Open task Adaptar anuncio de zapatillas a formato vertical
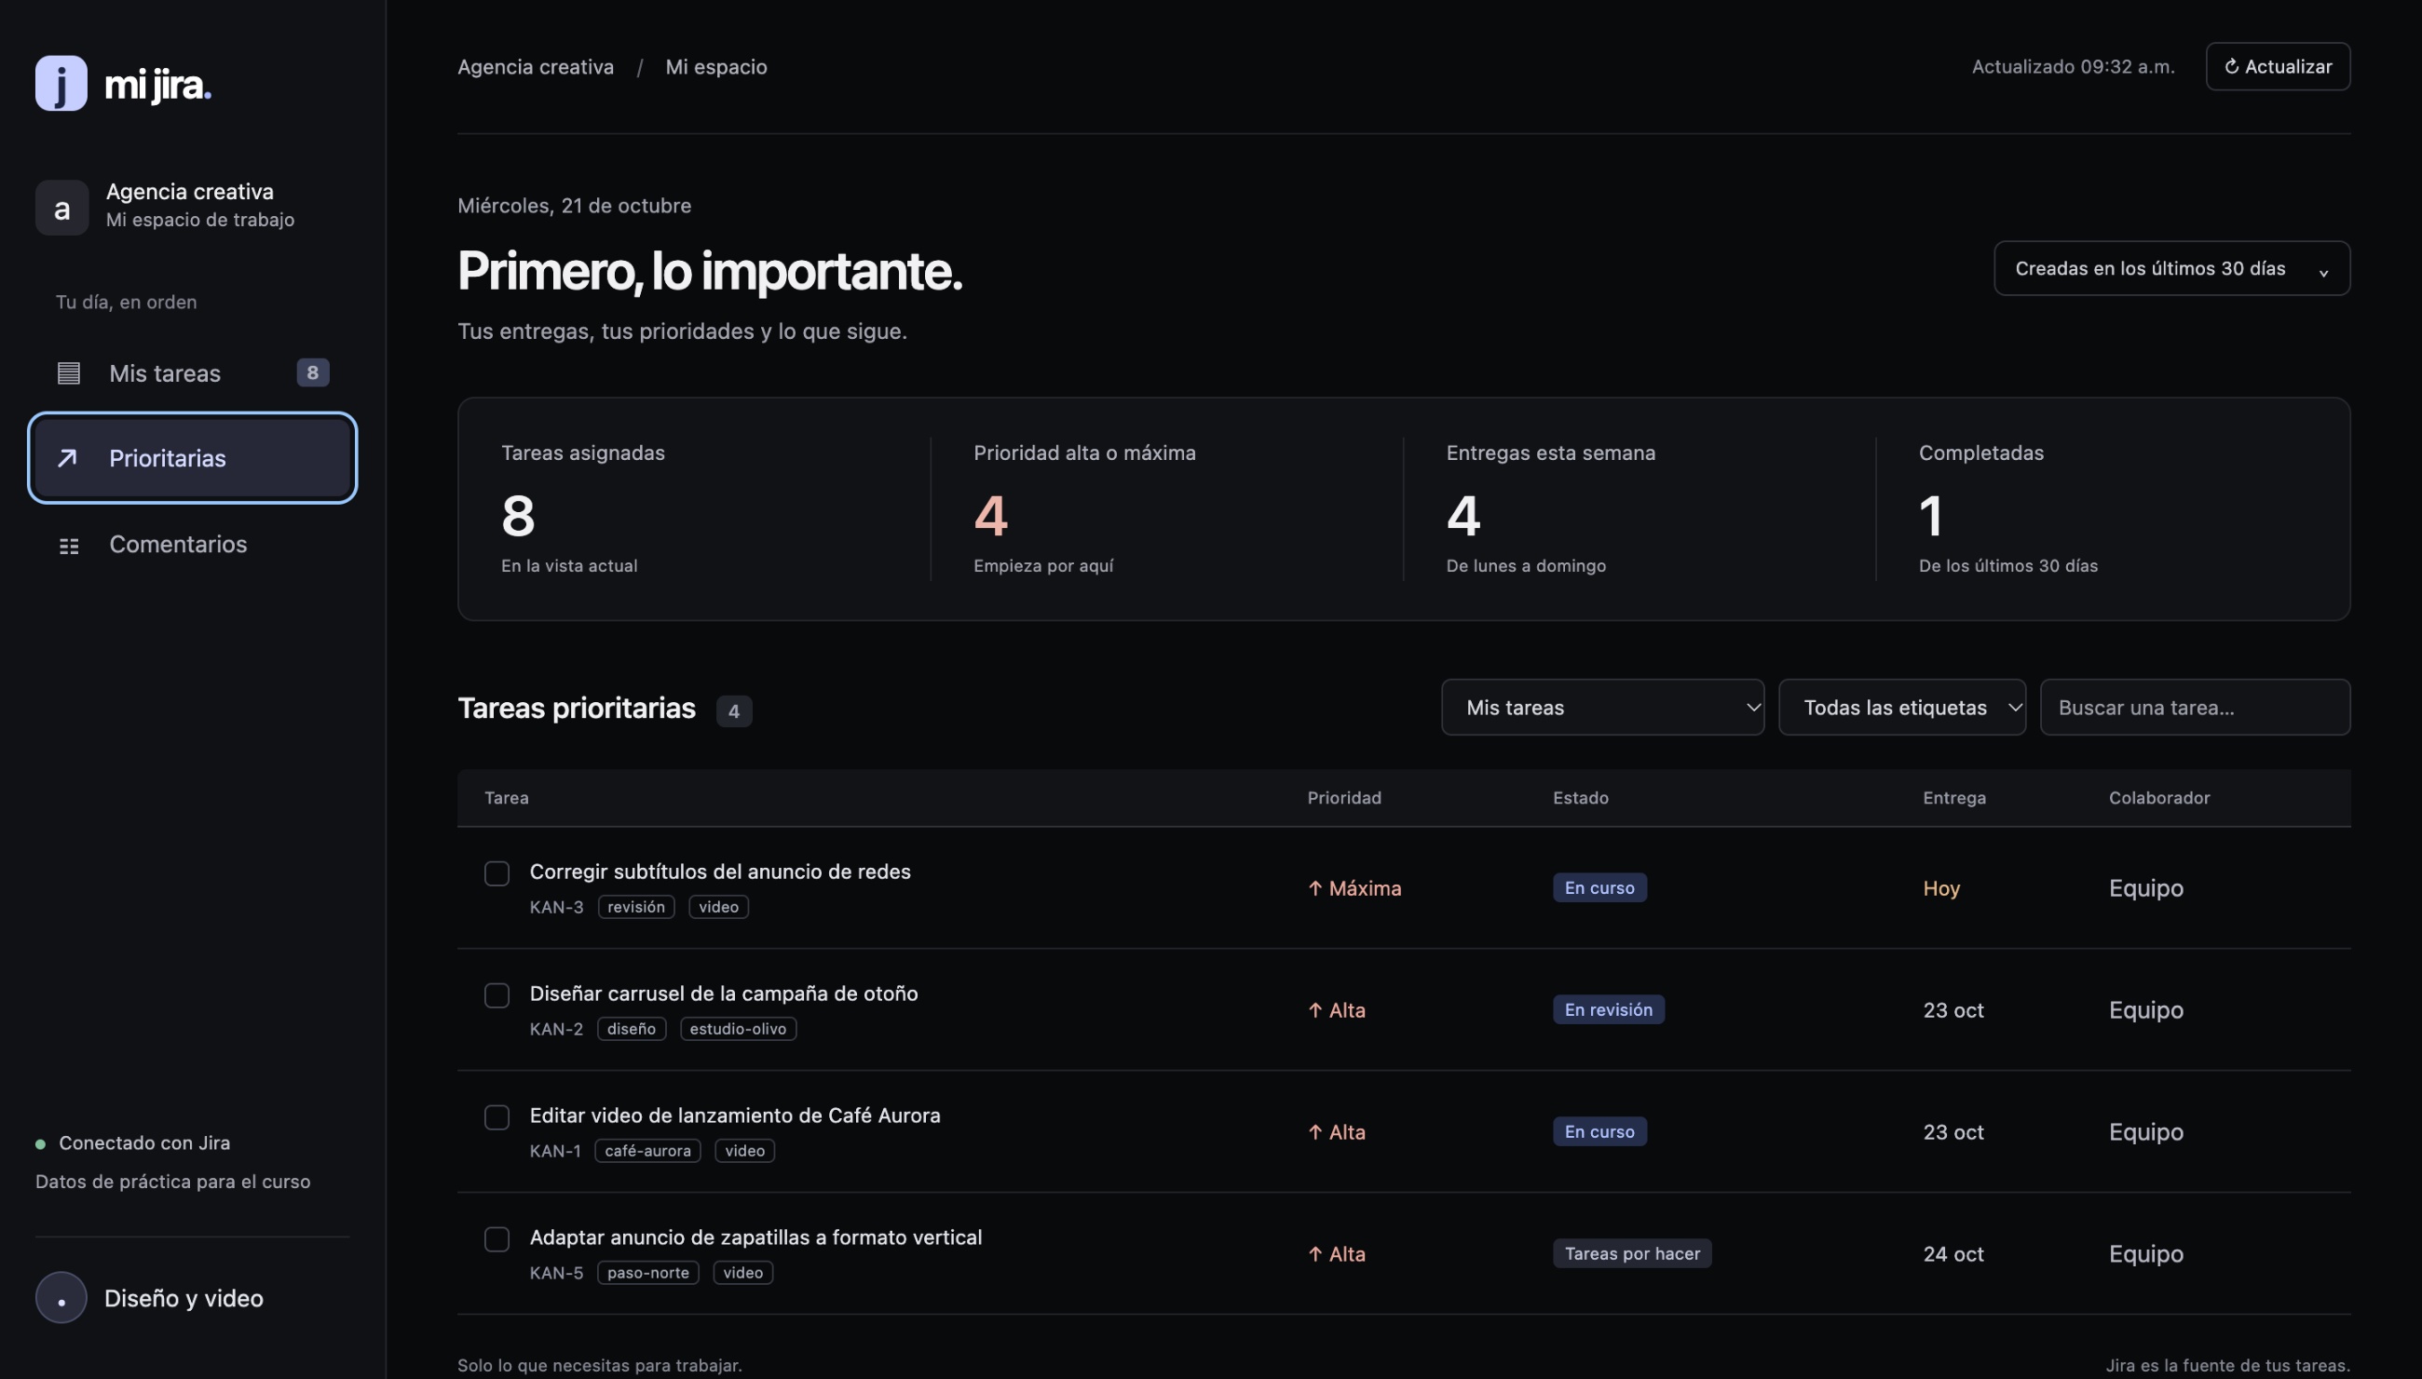 click(x=755, y=1237)
